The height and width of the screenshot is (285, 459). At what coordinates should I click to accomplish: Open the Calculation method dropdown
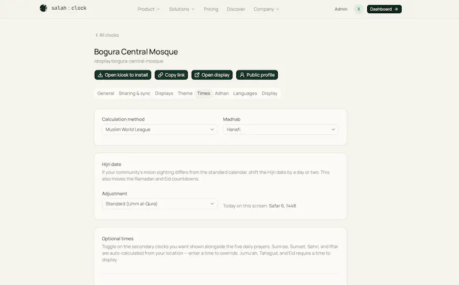[x=160, y=130]
